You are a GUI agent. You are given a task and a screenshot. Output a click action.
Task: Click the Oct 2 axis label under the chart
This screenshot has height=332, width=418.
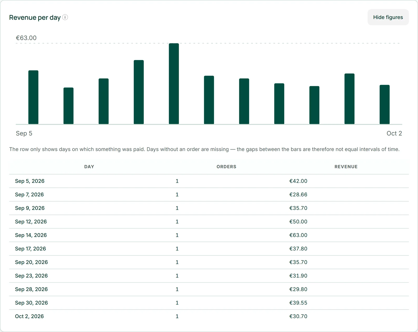click(x=394, y=133)
